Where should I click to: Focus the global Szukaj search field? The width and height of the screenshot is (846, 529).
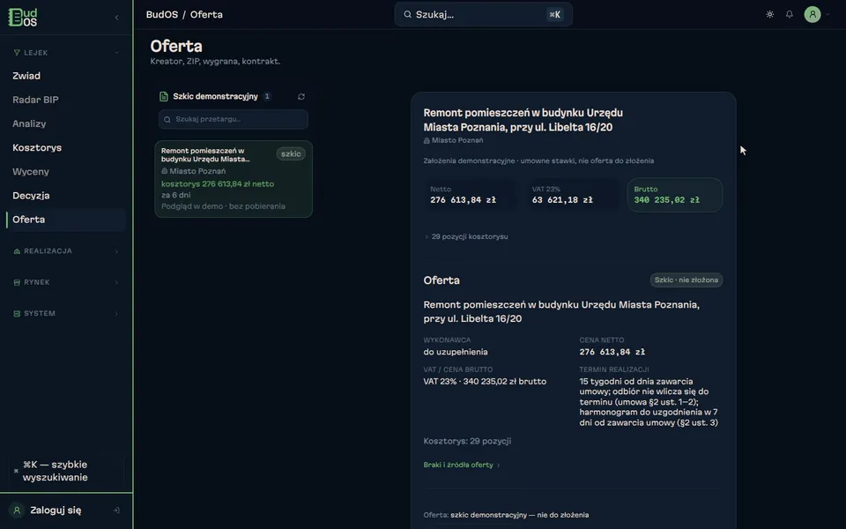(x=484, y=15)
